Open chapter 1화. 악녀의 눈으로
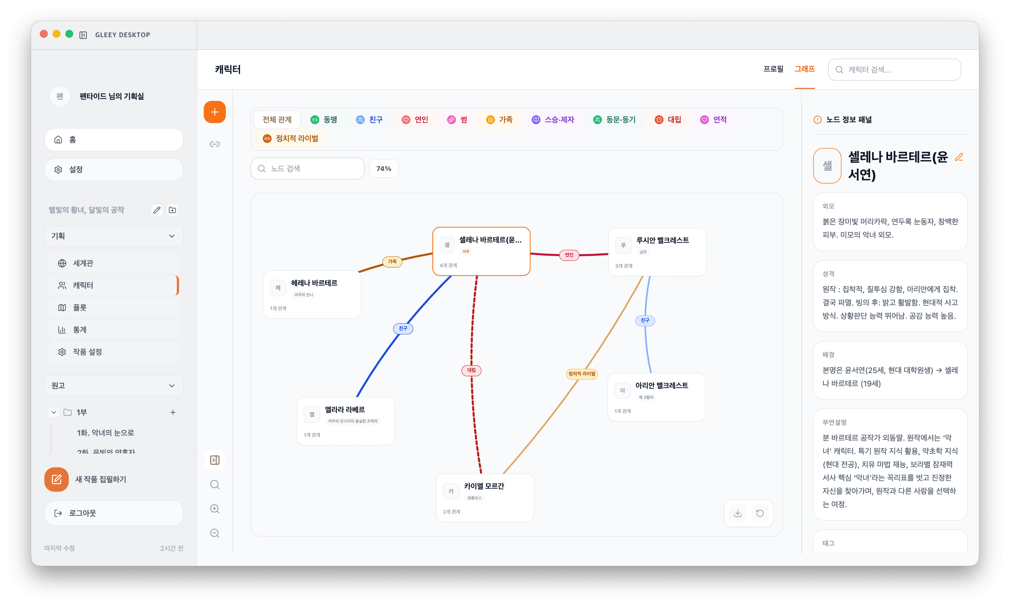Image resolution: width=1010 pixels, height=607 pixels. tap(106, 433)
